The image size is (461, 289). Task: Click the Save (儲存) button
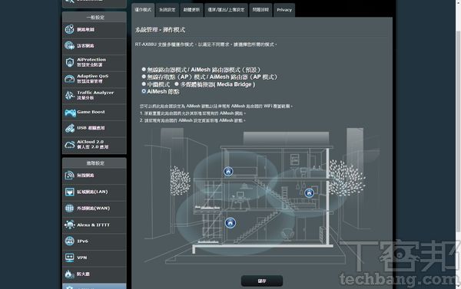point(262,281)
